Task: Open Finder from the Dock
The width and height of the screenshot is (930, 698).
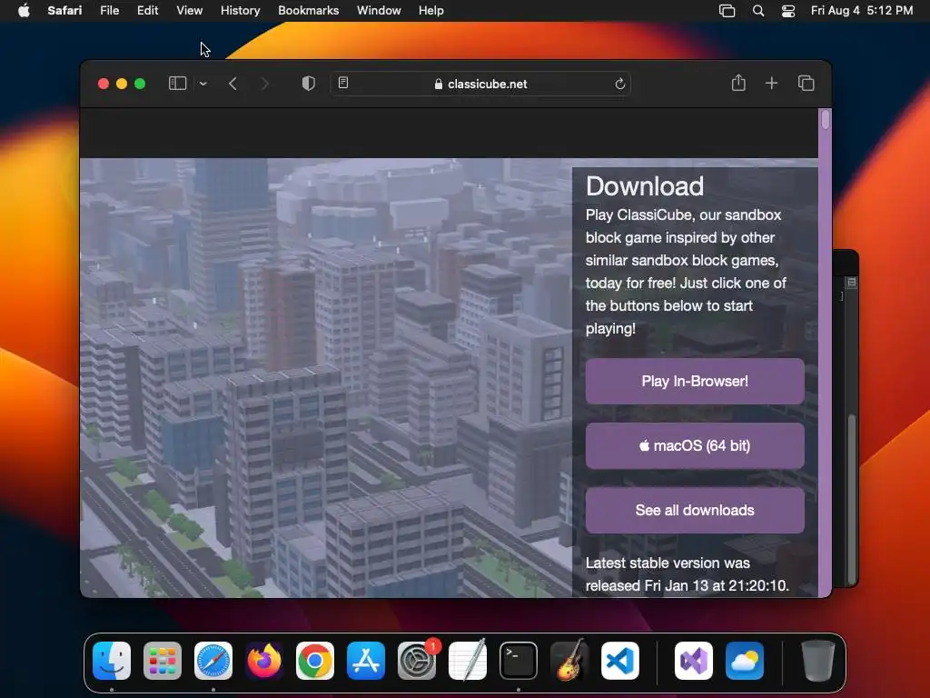Action: [112, 661]
